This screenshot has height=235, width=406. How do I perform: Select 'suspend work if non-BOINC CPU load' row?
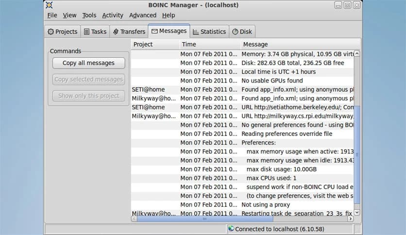242,187
